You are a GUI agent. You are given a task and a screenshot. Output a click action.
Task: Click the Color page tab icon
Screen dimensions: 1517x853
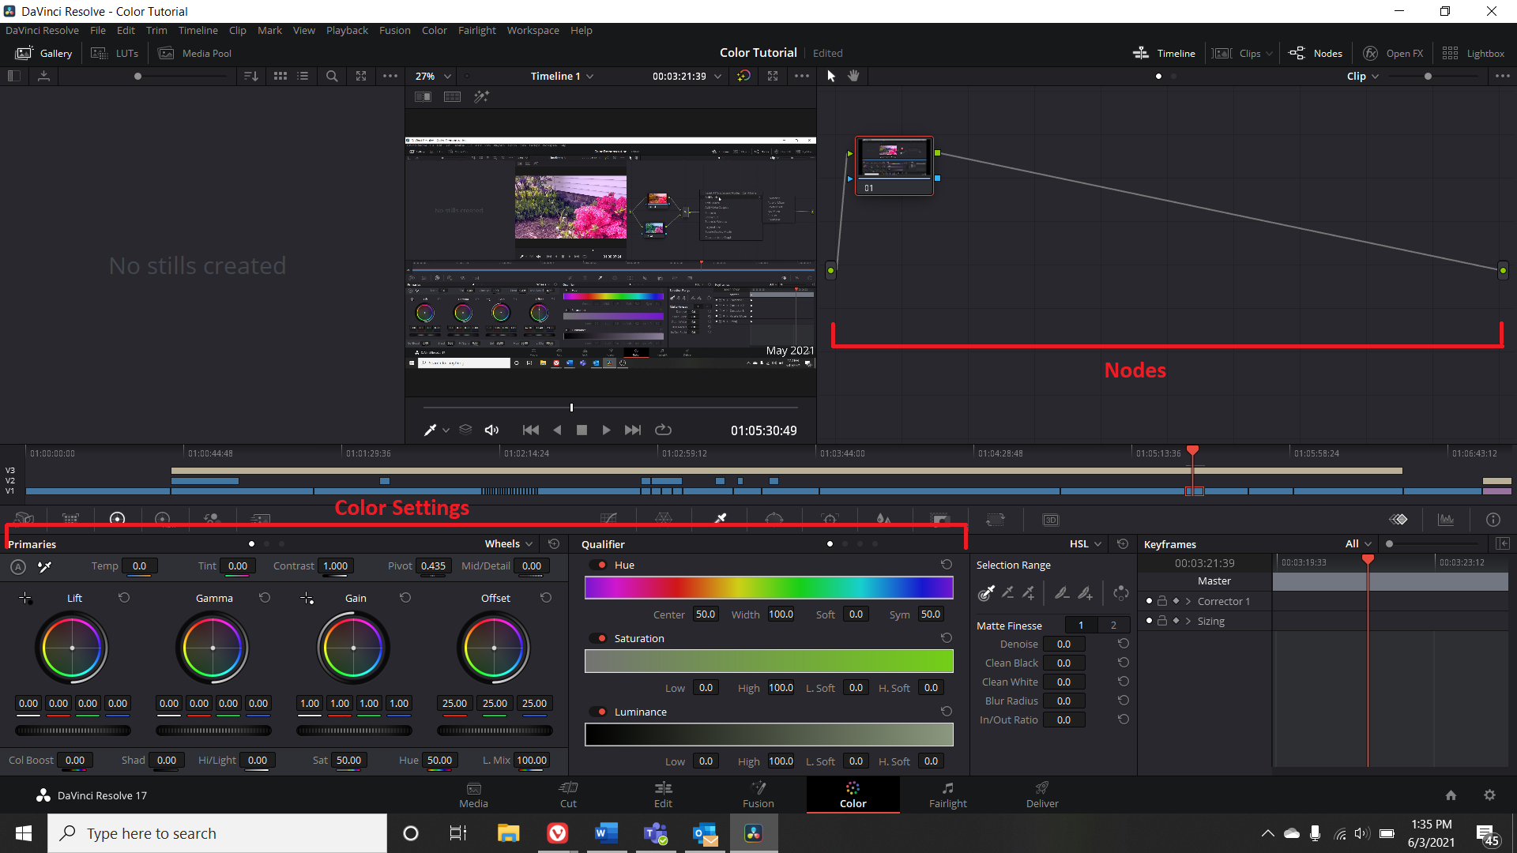(x=853, y=787)
